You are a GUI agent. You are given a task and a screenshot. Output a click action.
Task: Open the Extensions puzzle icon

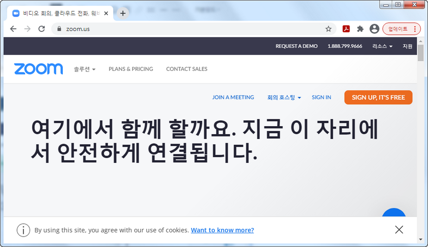[x=360, y=29]
